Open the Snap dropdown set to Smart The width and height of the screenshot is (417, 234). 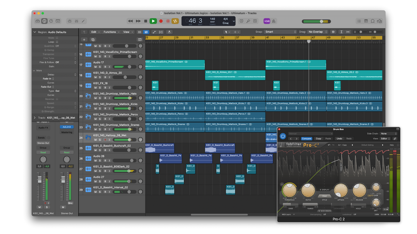pyautogui.click(x=280, y=32)
